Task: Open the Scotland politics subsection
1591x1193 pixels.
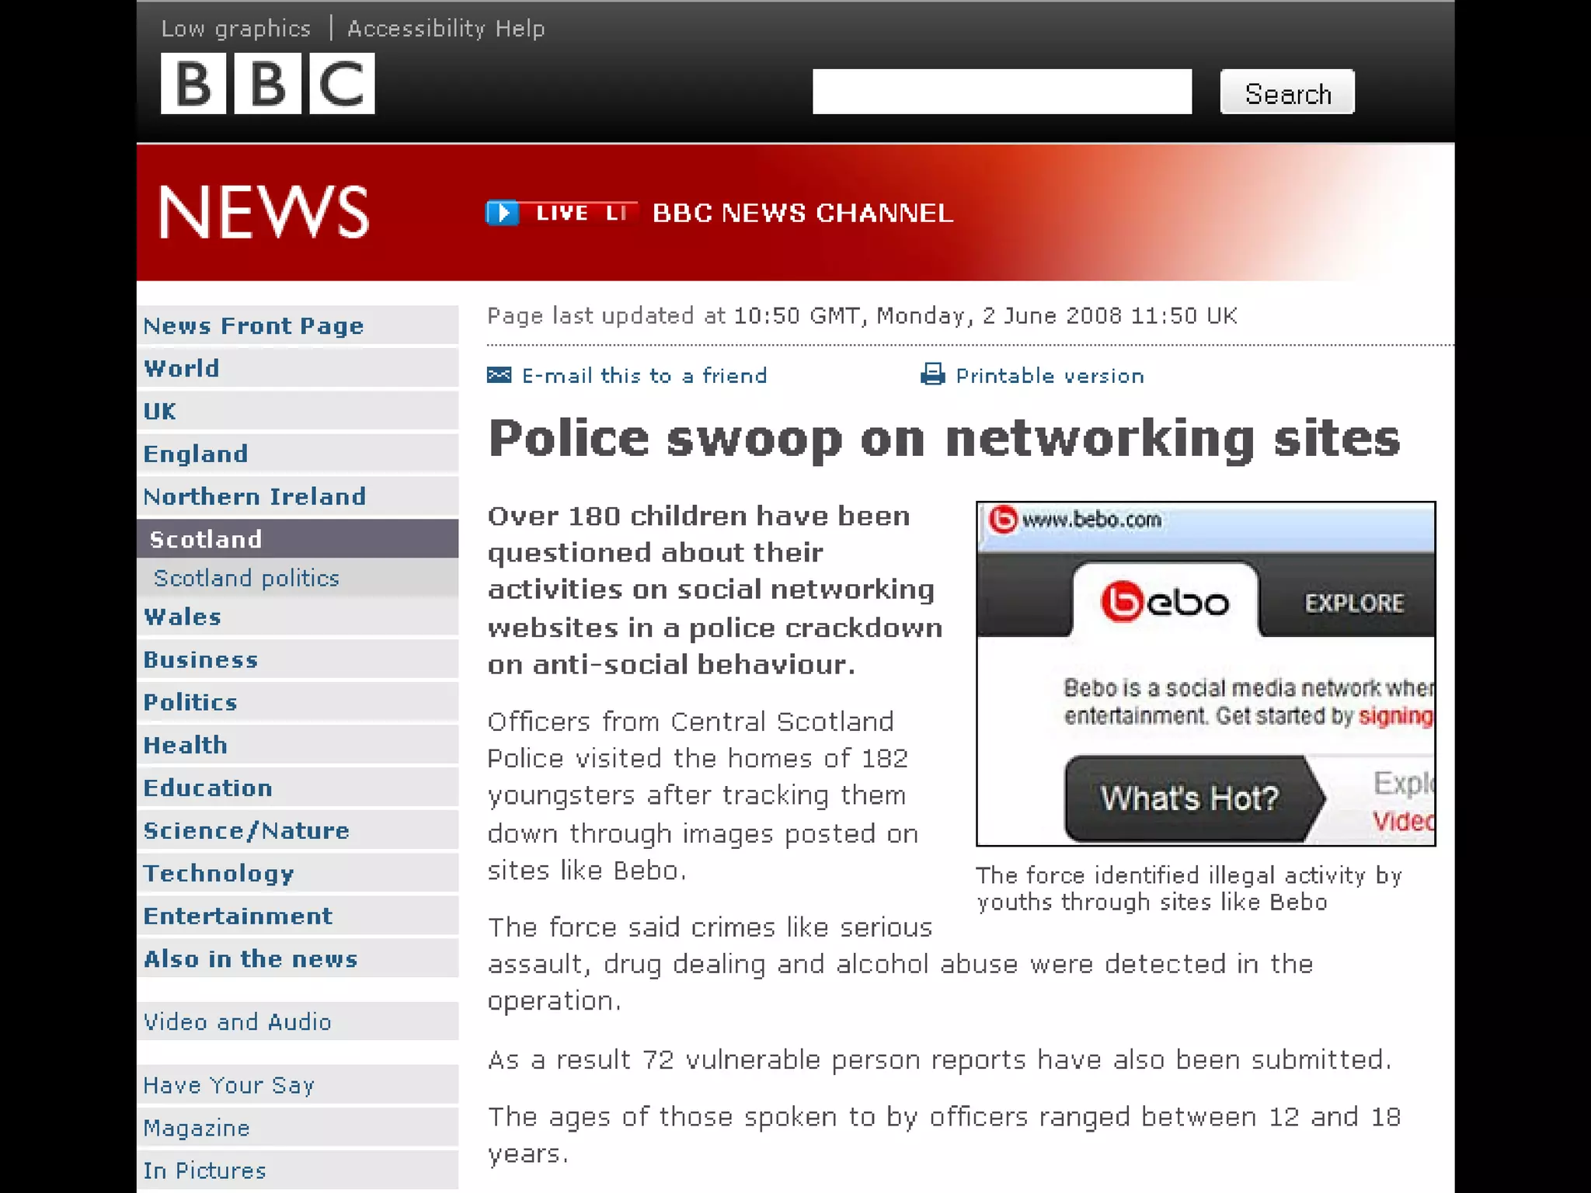Action: 246,578
